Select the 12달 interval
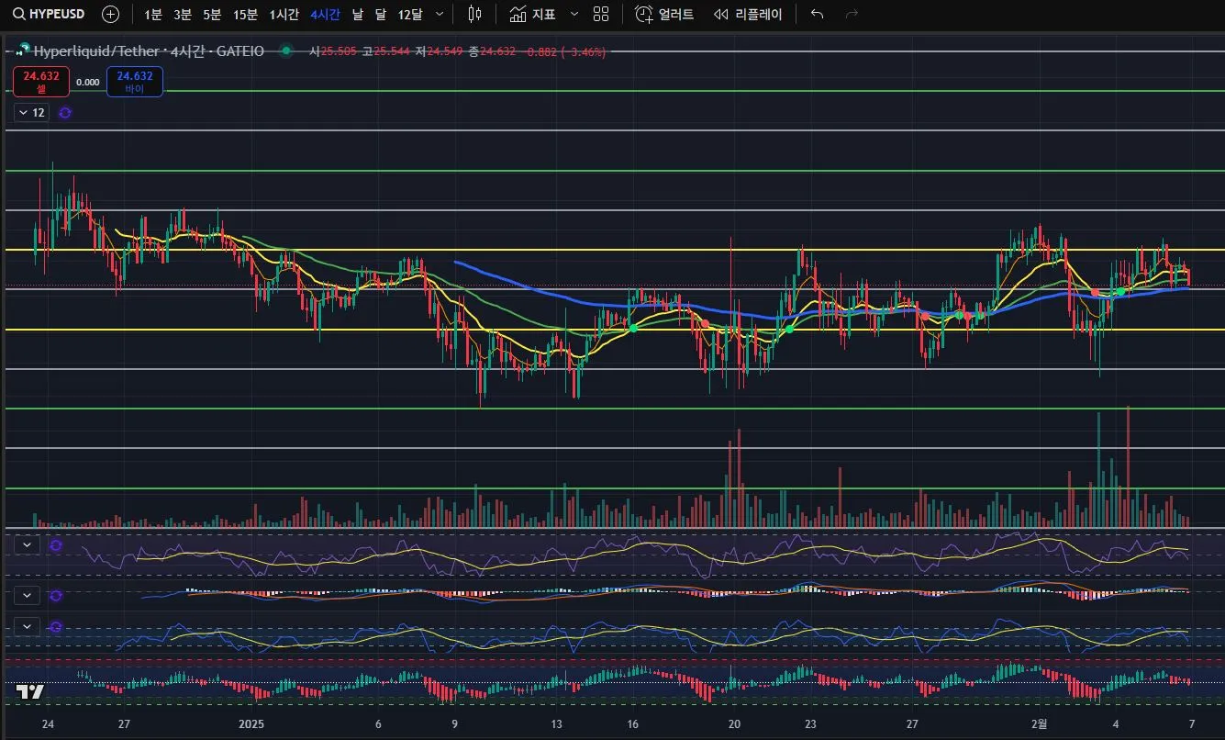 410,14
